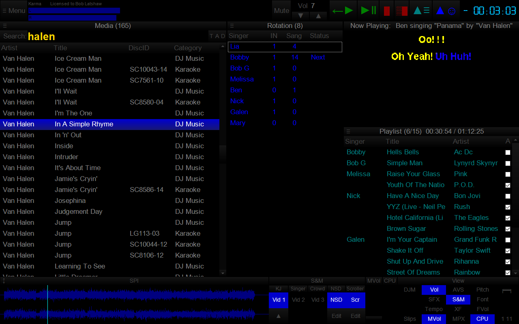Open the main Menu button
This screenshot has width=519, height=324.
[14, 11]
